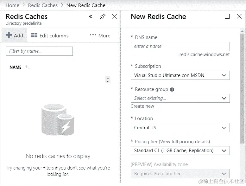
Task: Click the list stepper up arrow
Action: click(x=108, y=78)
